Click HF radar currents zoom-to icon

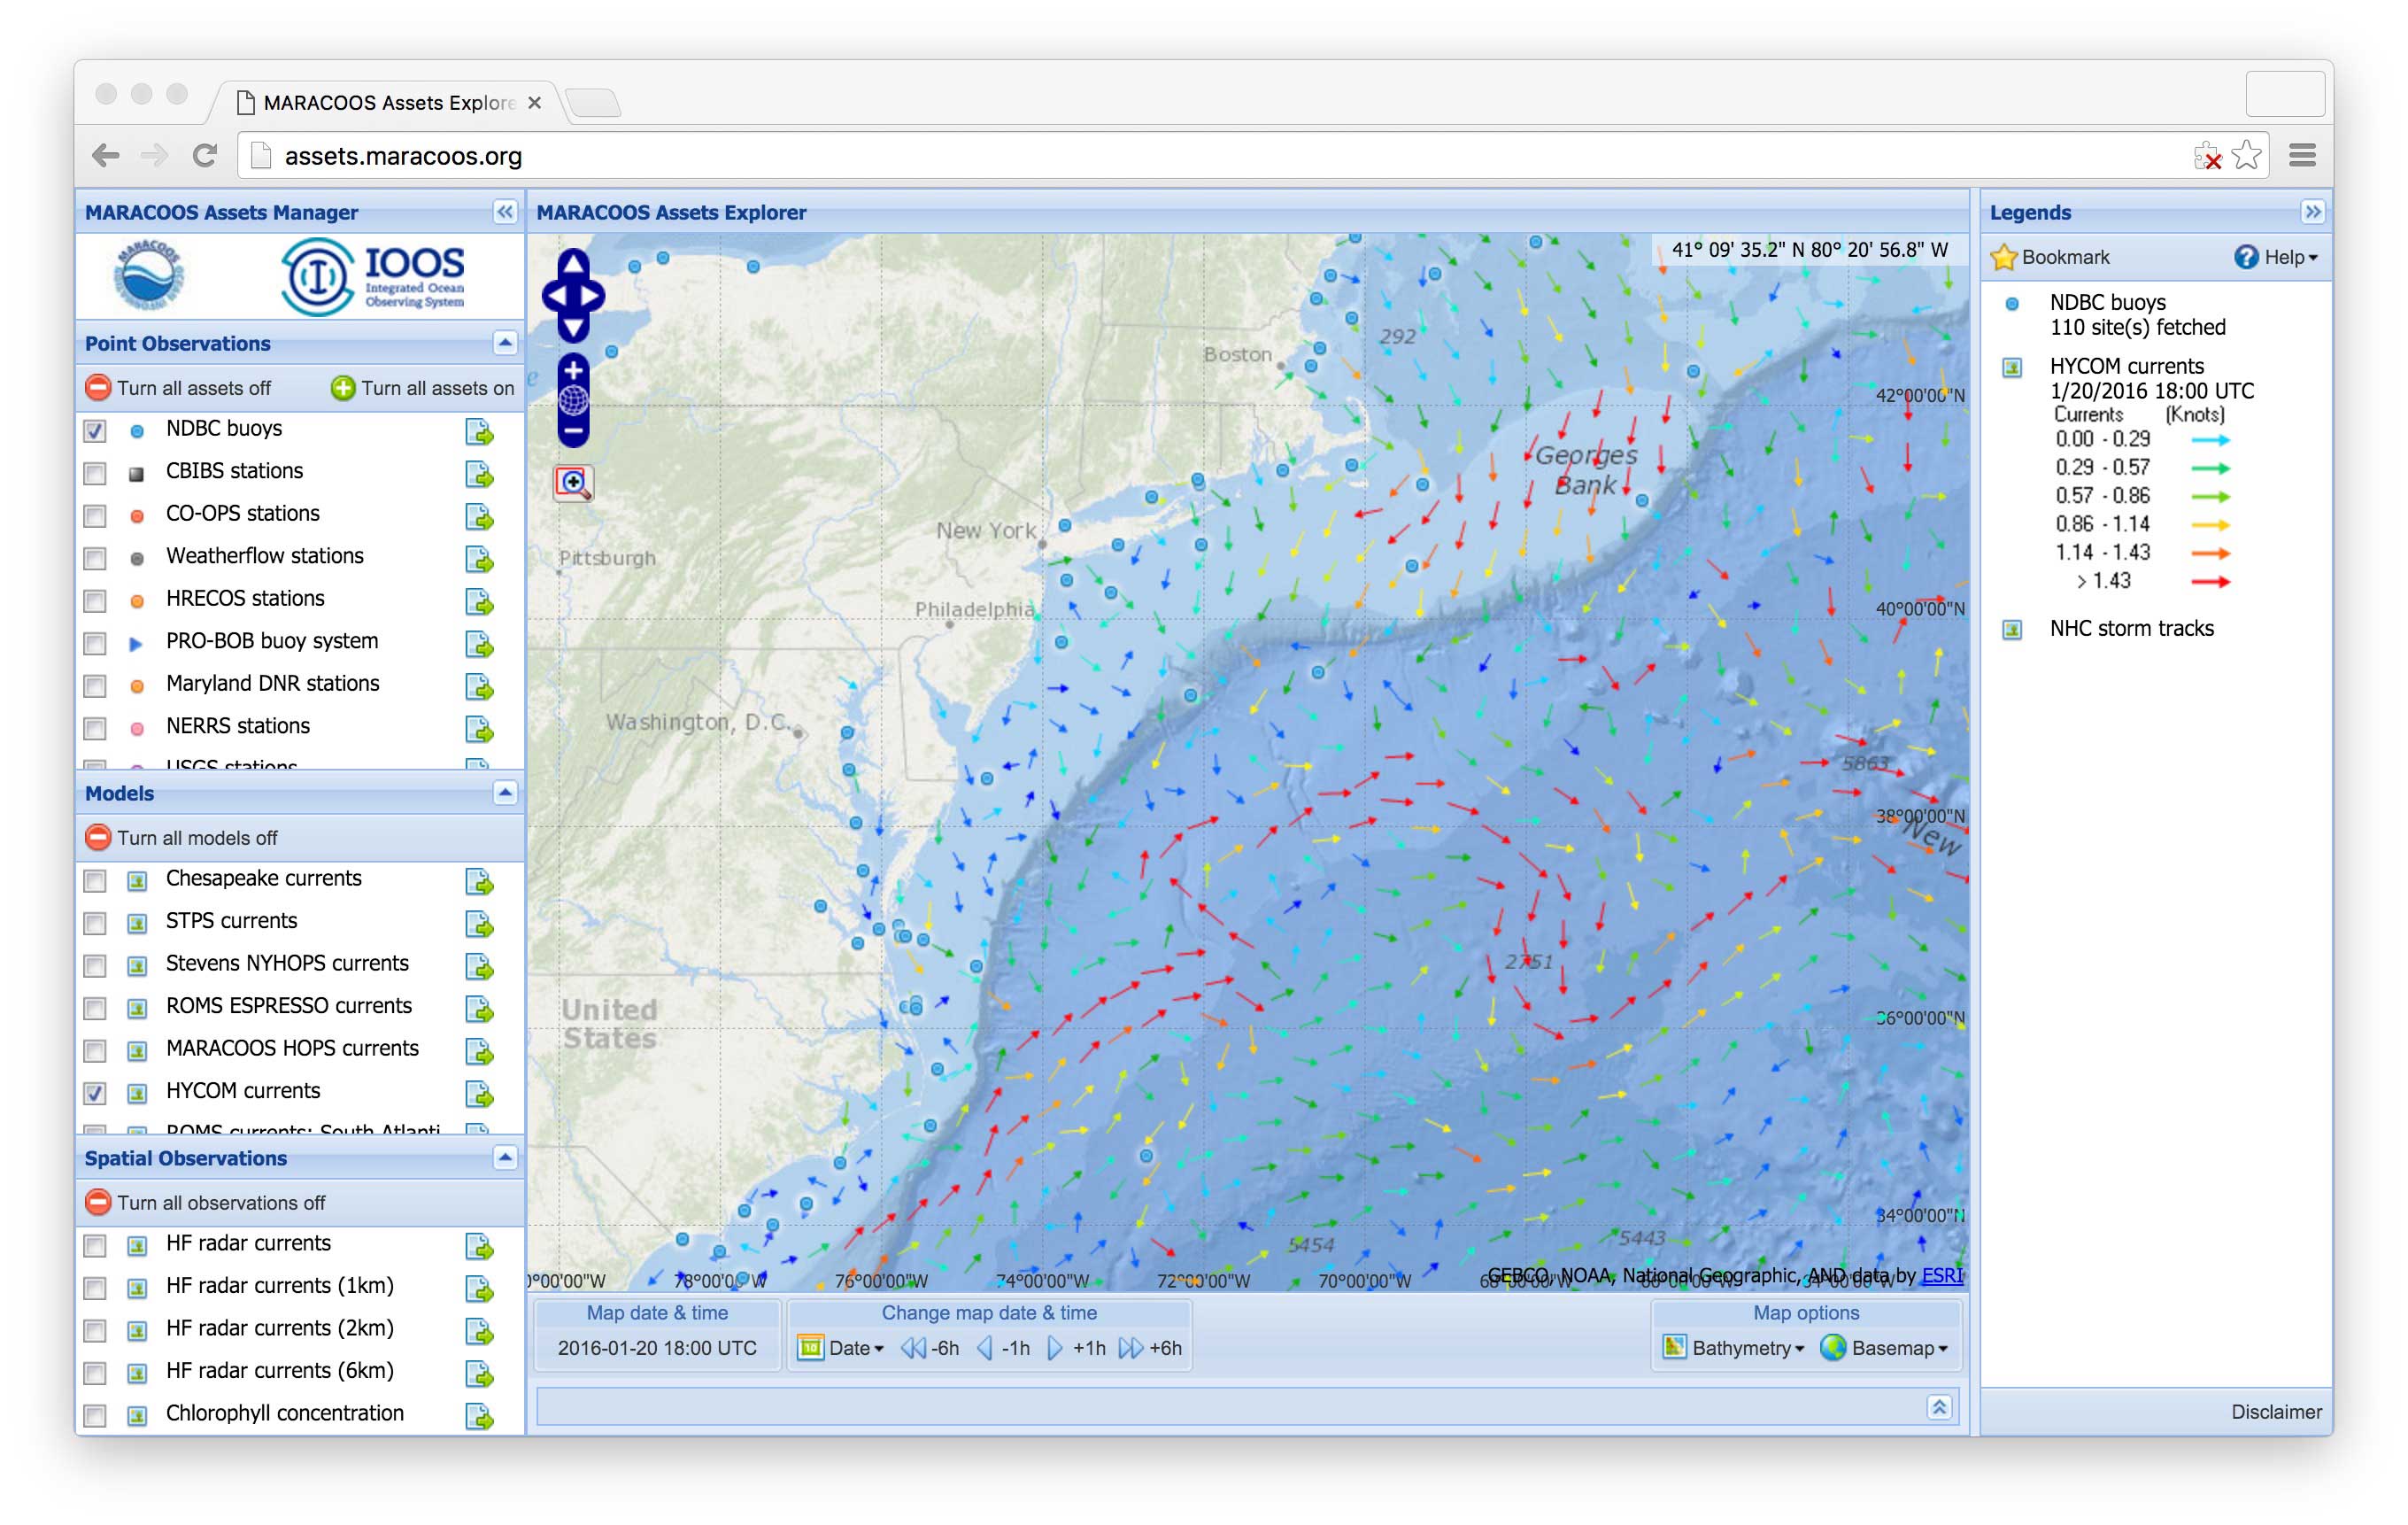pos(479,1247)
